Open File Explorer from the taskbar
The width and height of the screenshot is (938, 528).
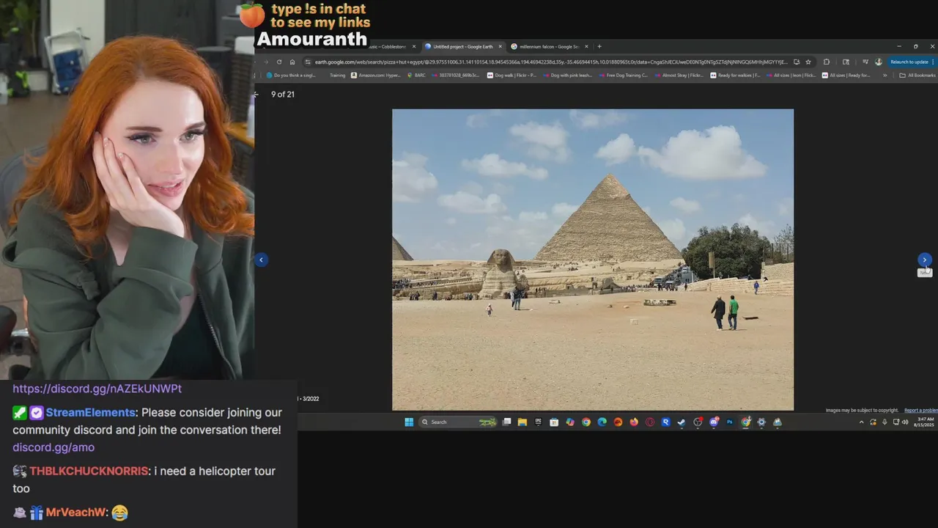click(522, 422)
